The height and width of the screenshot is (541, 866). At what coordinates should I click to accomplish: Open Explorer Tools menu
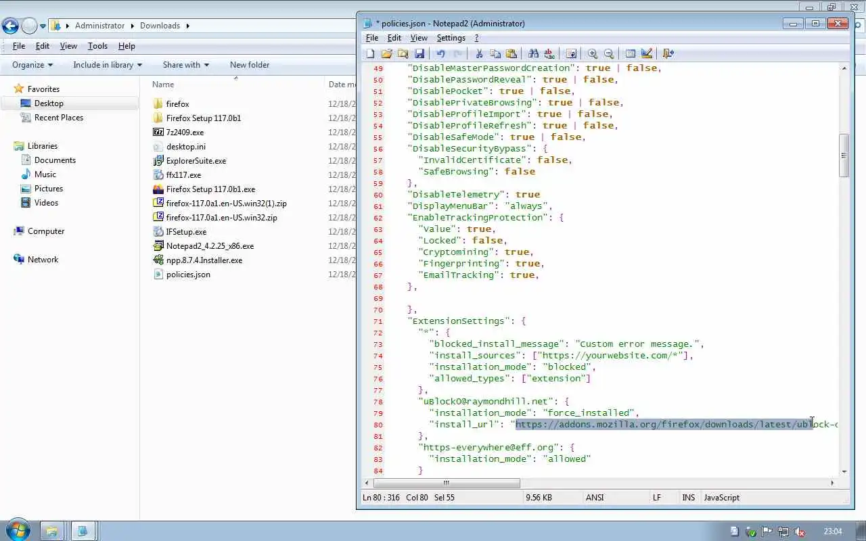click(x=97, y=46)
